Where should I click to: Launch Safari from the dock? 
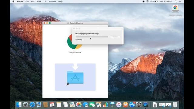[32, 105]
